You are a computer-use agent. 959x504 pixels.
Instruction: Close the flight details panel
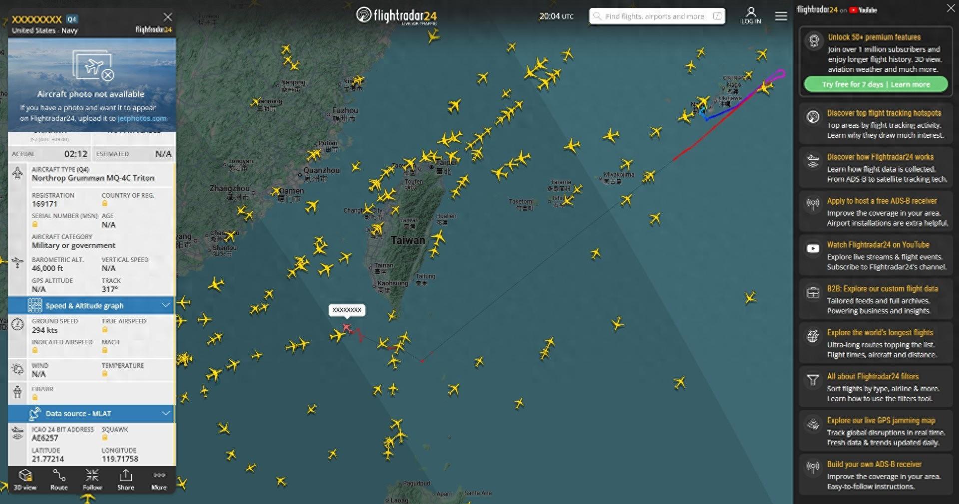tap(168, 17)
